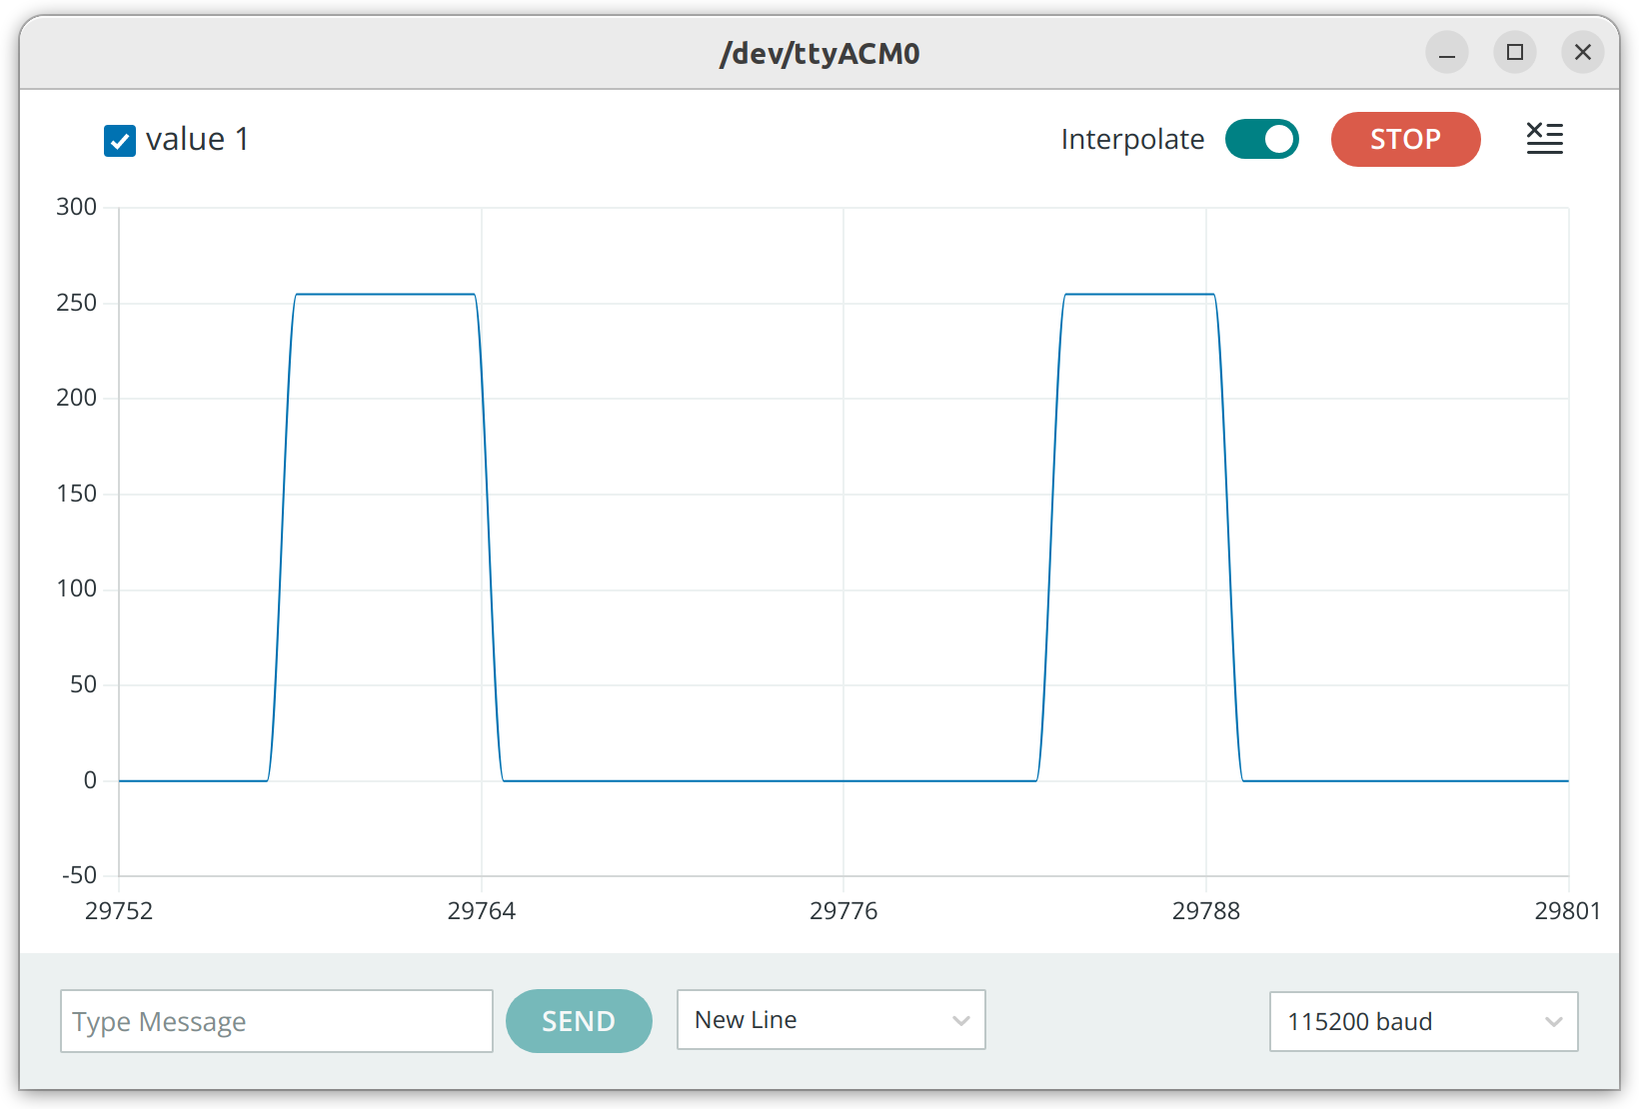
Task: Stop the serial plotter with STOP
Action: pyautogui.click(x=1405, y=139)
